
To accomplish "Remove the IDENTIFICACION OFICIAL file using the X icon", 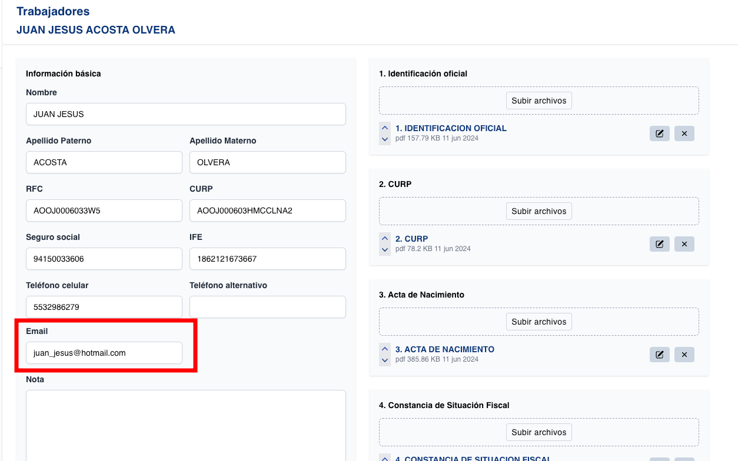I will (684, 133).
